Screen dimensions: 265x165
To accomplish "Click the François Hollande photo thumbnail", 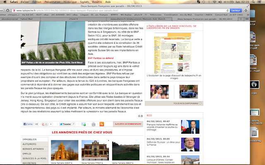I will click(190, 127).
